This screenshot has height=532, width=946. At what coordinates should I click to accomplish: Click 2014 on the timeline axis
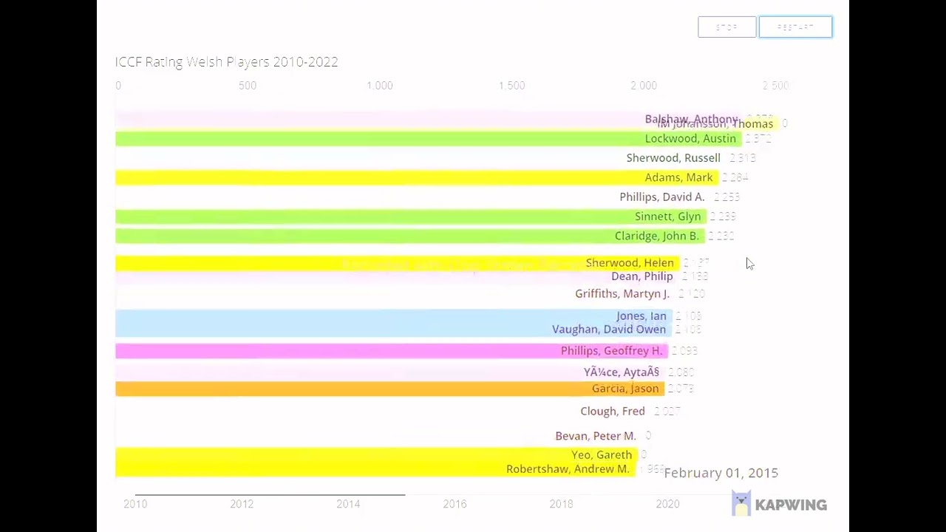[x=348, y=504]
